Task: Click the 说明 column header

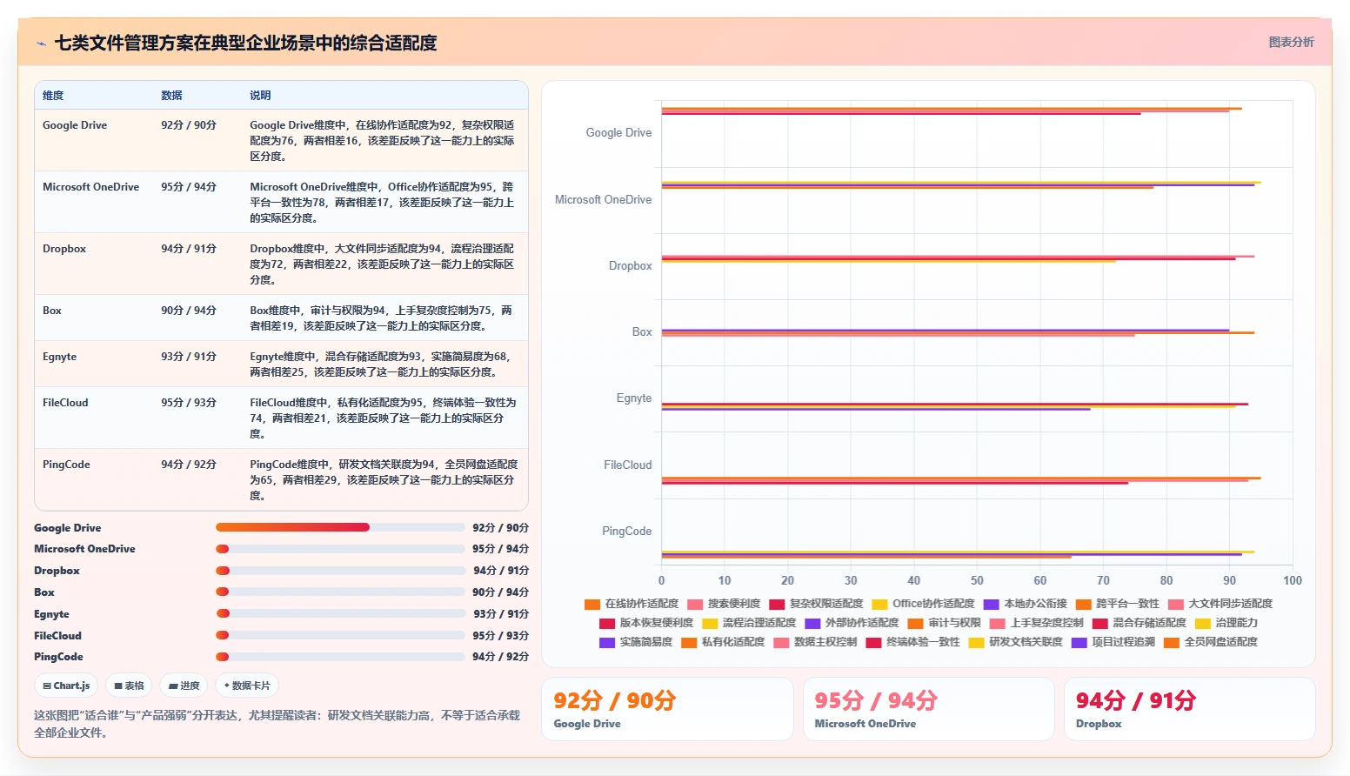Action: (260, 96)
